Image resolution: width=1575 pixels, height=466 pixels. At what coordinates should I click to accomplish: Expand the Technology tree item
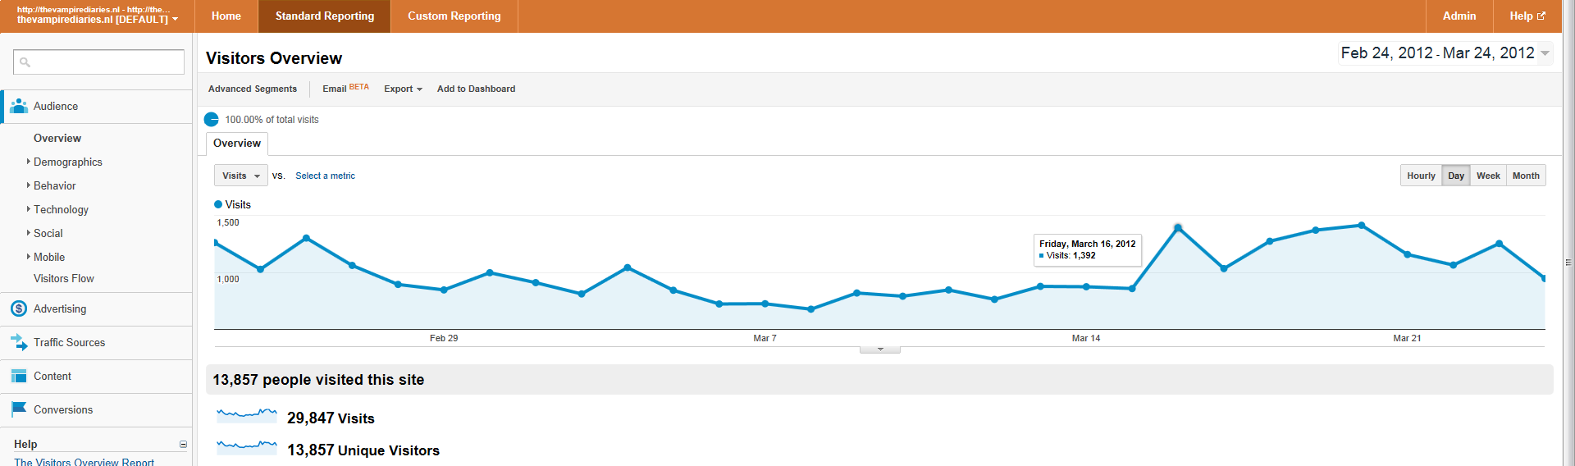coord(29,209)
